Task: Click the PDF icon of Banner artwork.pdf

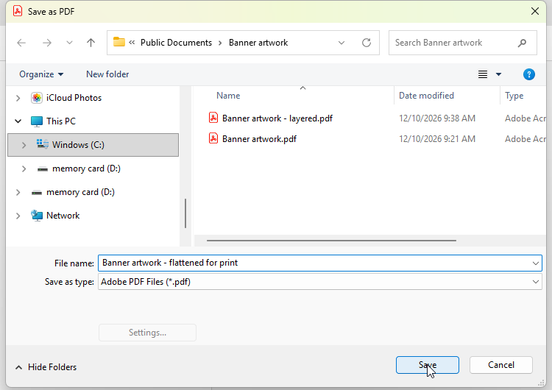Action: click(x=213, y=138)
